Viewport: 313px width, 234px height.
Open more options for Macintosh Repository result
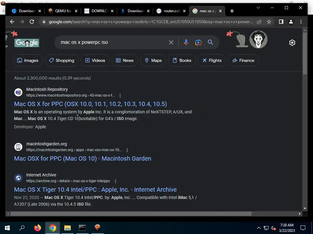pyautogui.click(x=120, y=95)
